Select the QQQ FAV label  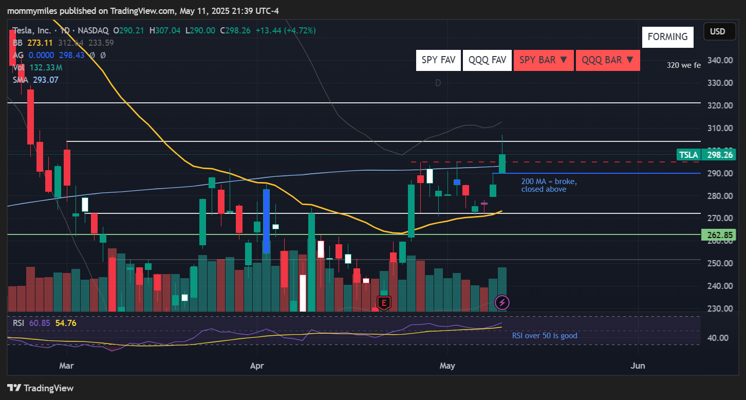tap(488, 60)
